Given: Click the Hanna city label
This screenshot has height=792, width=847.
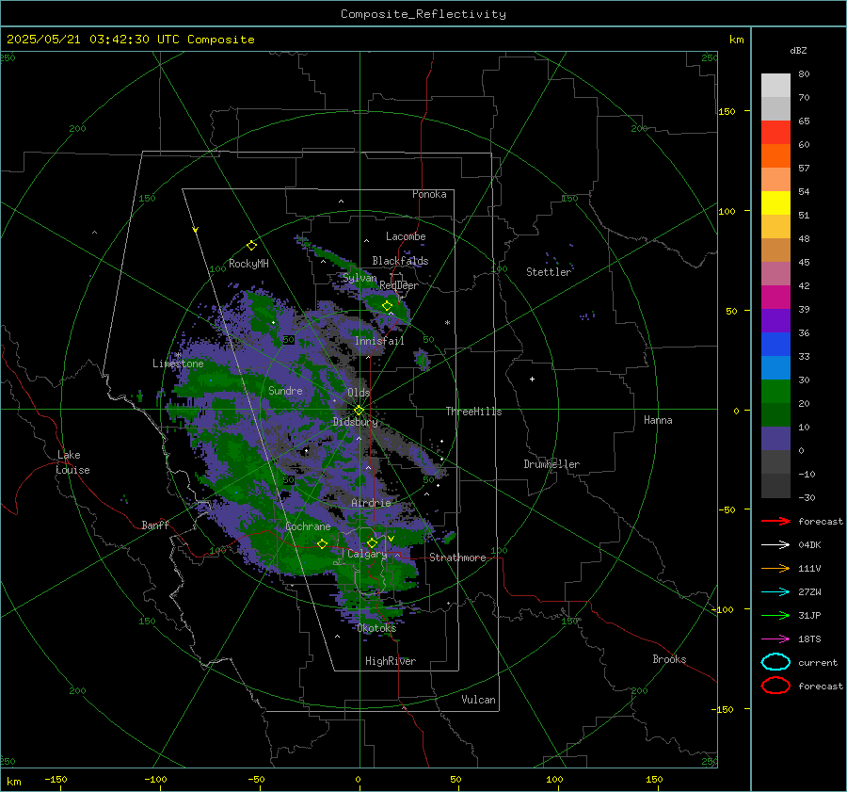Looking at the screenshot, I should 658,420.
